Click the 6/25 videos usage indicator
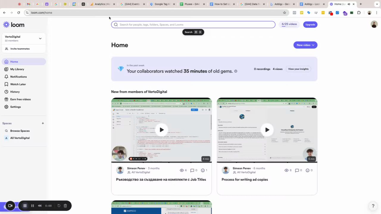This screenshot has width=381, height=214. click(x=289, y=24)
